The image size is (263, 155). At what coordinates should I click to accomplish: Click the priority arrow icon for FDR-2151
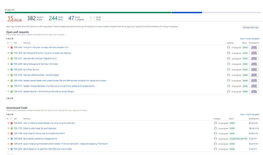pos(8,58)
